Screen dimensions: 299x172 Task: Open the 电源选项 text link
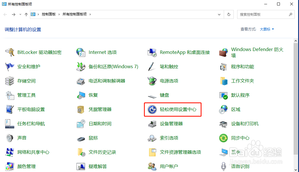169,81
